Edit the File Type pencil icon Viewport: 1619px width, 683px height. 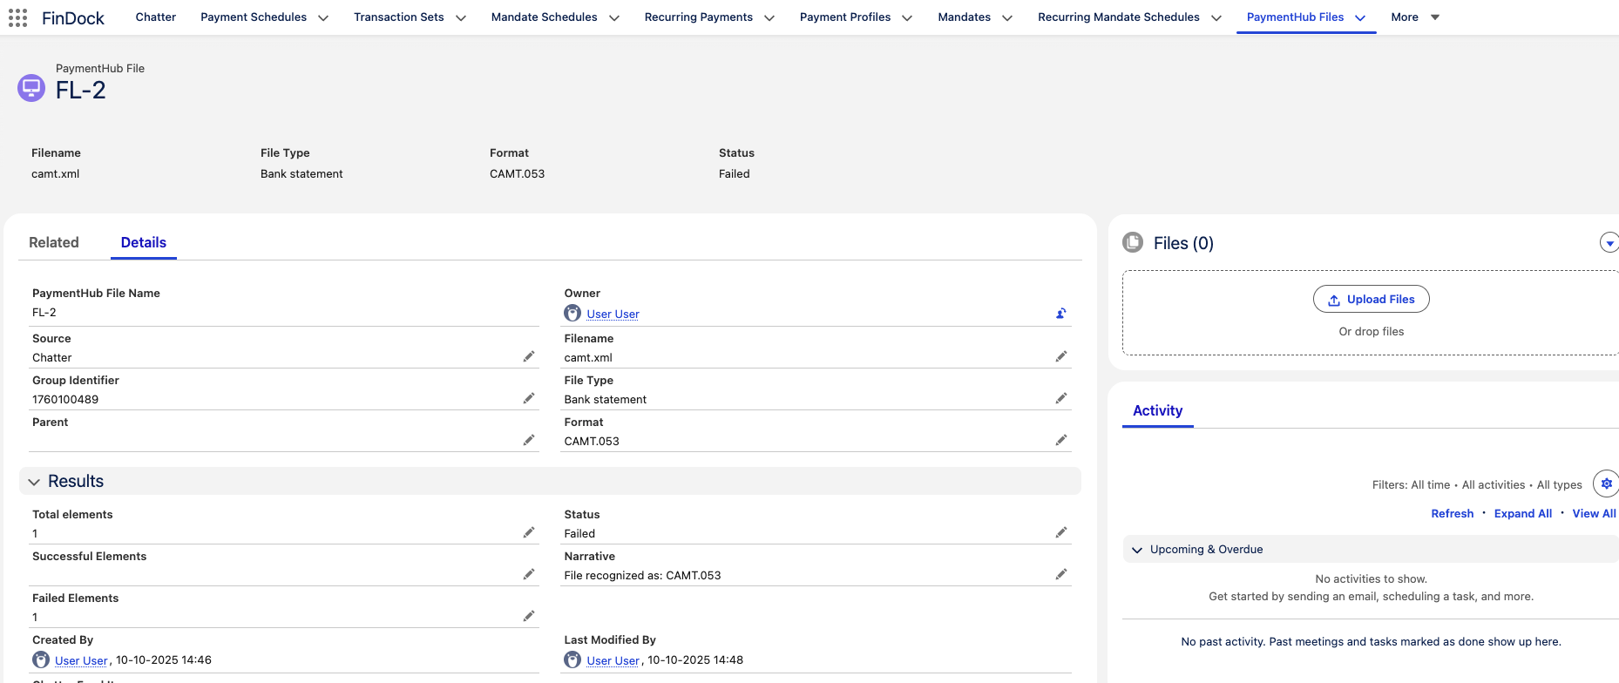point(1060,398)
